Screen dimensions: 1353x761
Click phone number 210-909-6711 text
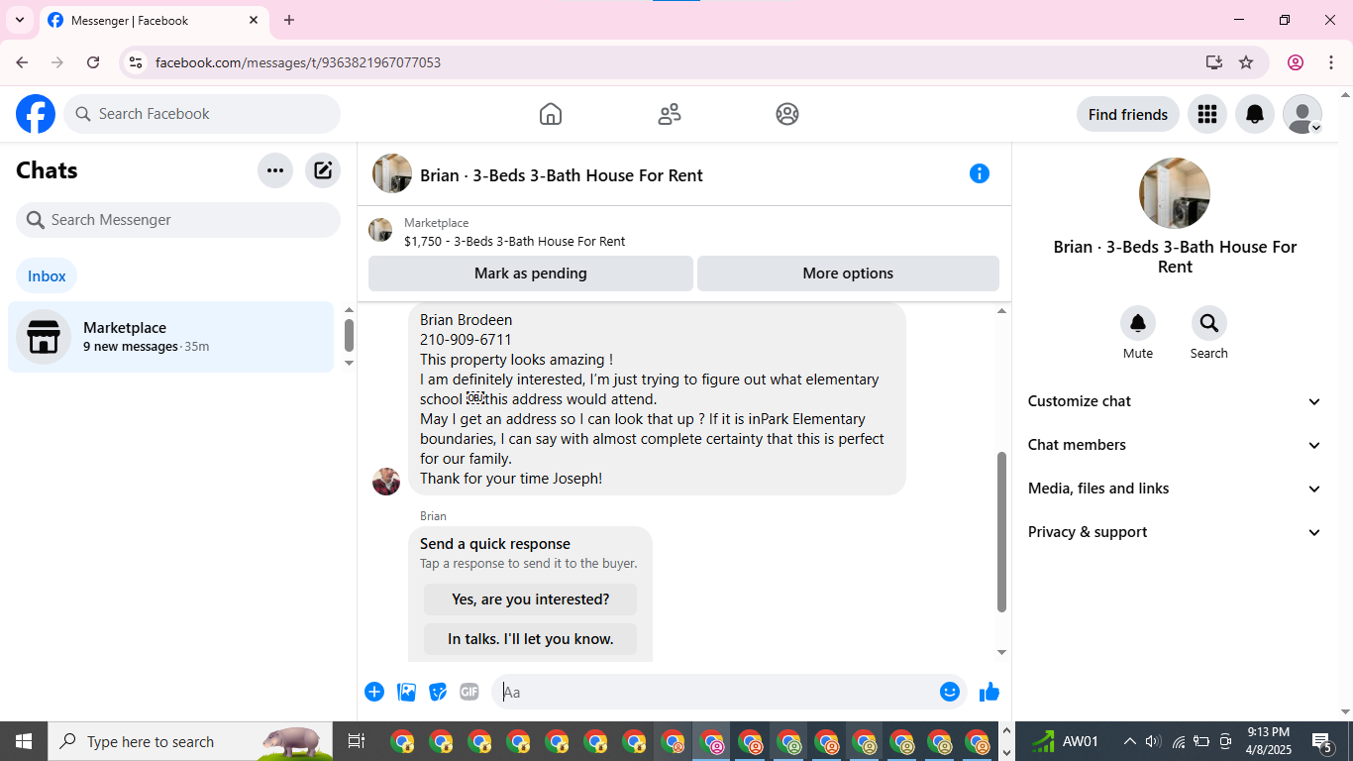pos(466,340)
